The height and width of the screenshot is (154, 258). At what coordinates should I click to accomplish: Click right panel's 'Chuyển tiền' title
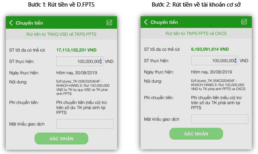164,22
